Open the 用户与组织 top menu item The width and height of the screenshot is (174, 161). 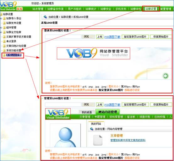tap(74, 9)
